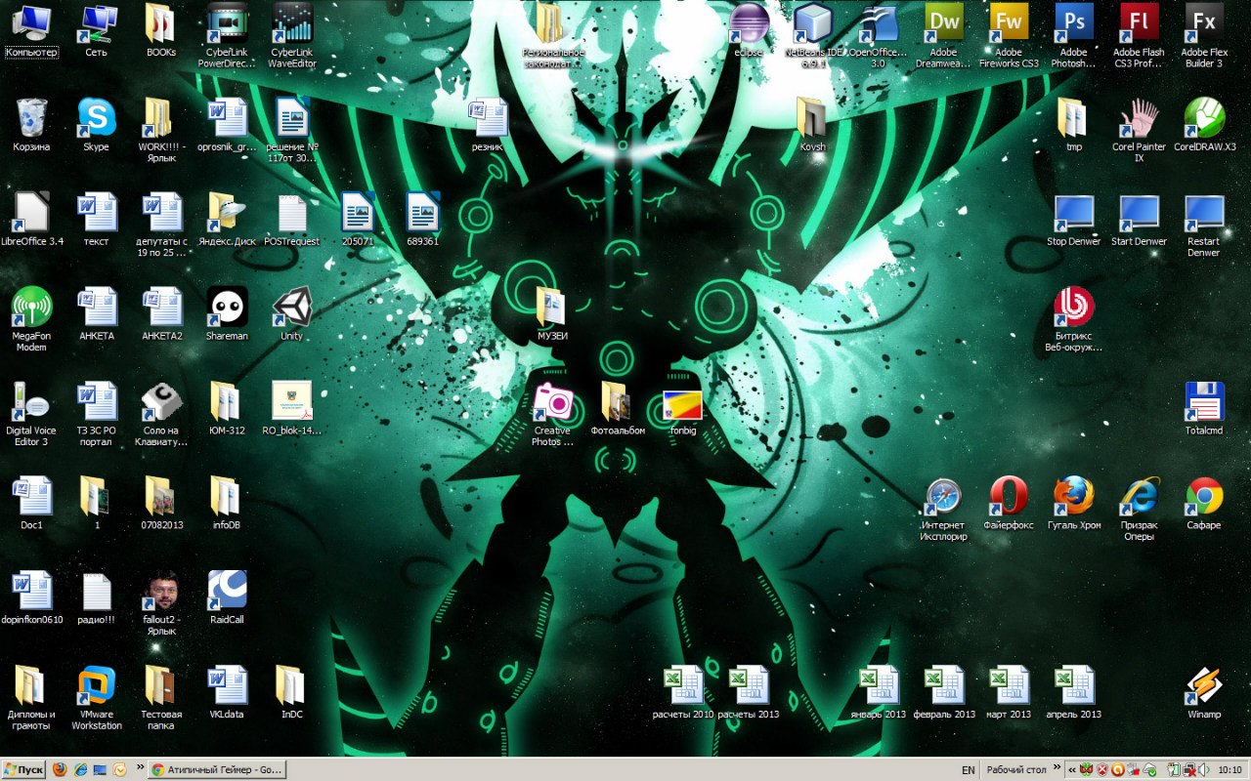Viewport: 1251px width, 781px height.
Task: Open Creative Photos shortcut
Action: [552, 414]
